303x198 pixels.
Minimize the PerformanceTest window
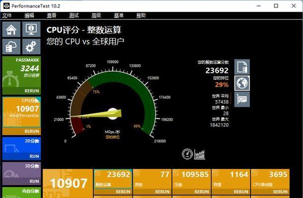tap(258, 6)
